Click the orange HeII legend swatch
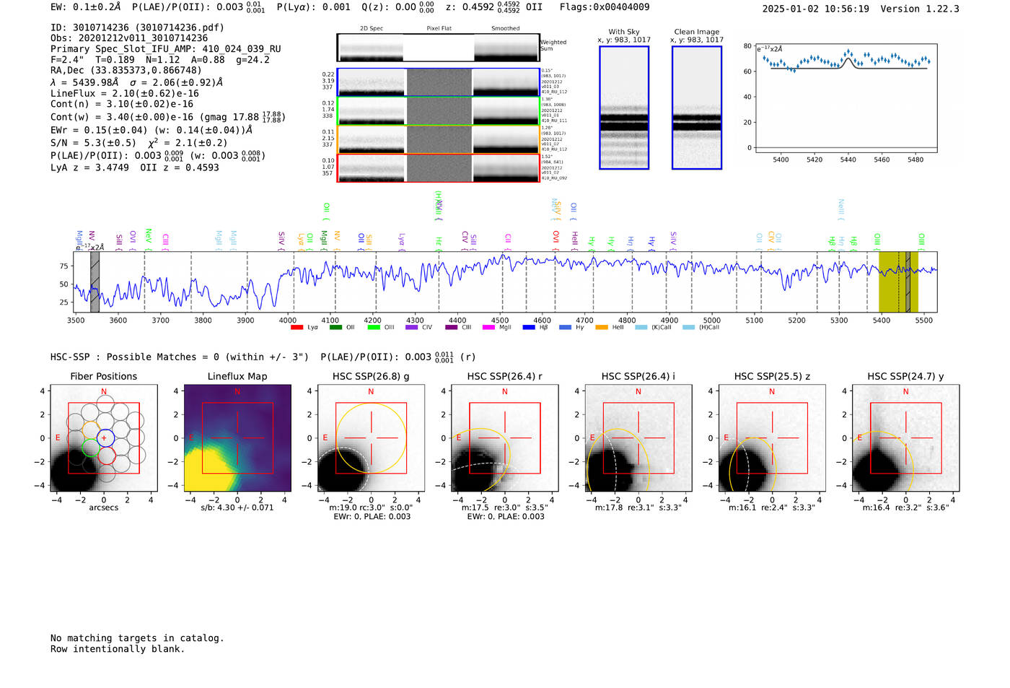Viewport: 1010px width, 688px height. [x=602, y=328]
